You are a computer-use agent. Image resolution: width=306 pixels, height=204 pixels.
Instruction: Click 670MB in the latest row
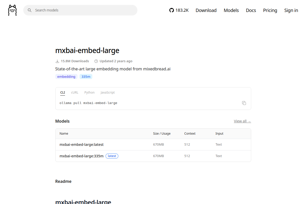(159, 145)
